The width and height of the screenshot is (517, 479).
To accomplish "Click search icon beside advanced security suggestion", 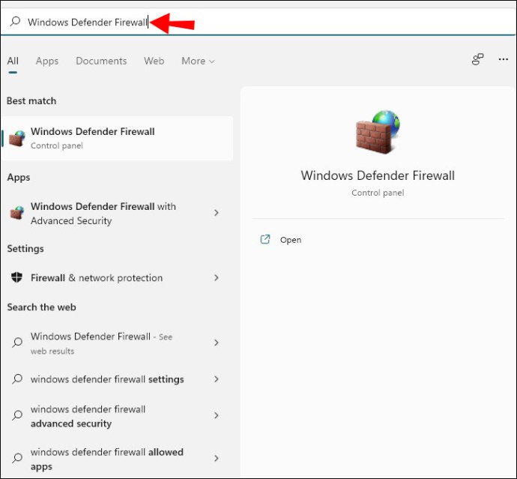I will pos(16,415).
